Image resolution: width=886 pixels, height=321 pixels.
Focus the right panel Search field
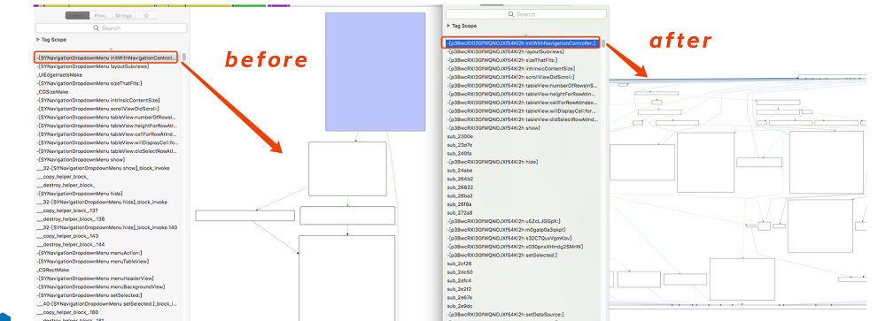(x=526, y=14)
